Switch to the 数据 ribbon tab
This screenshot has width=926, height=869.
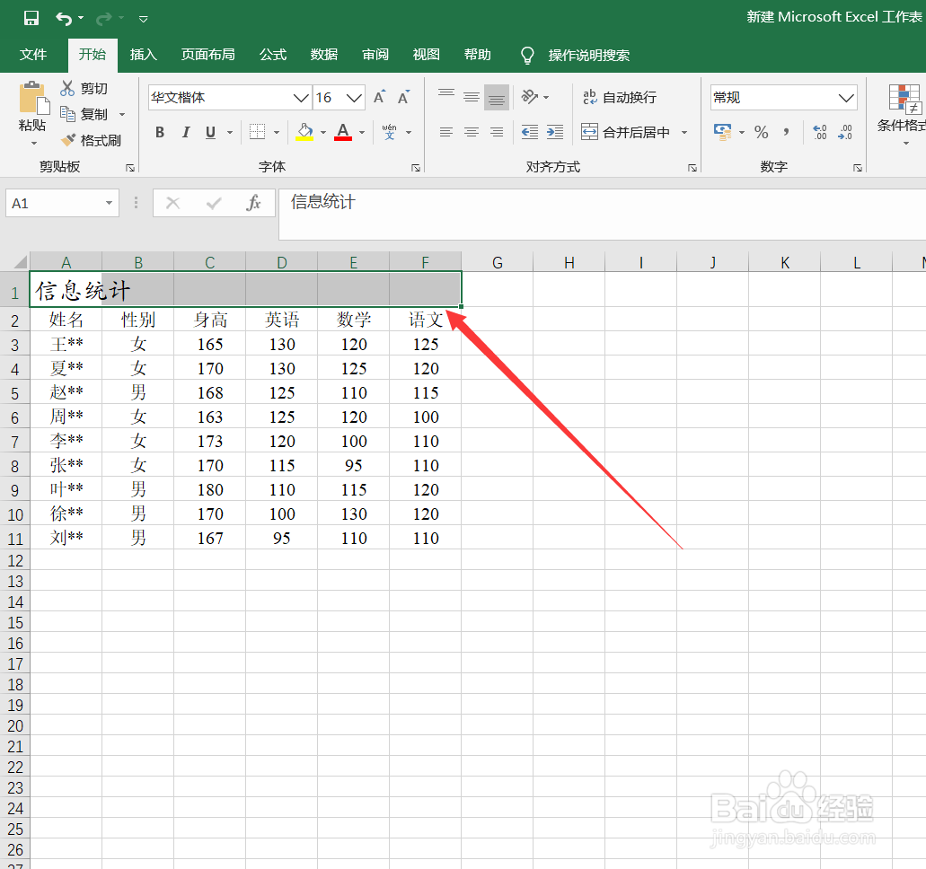[324, 55]
